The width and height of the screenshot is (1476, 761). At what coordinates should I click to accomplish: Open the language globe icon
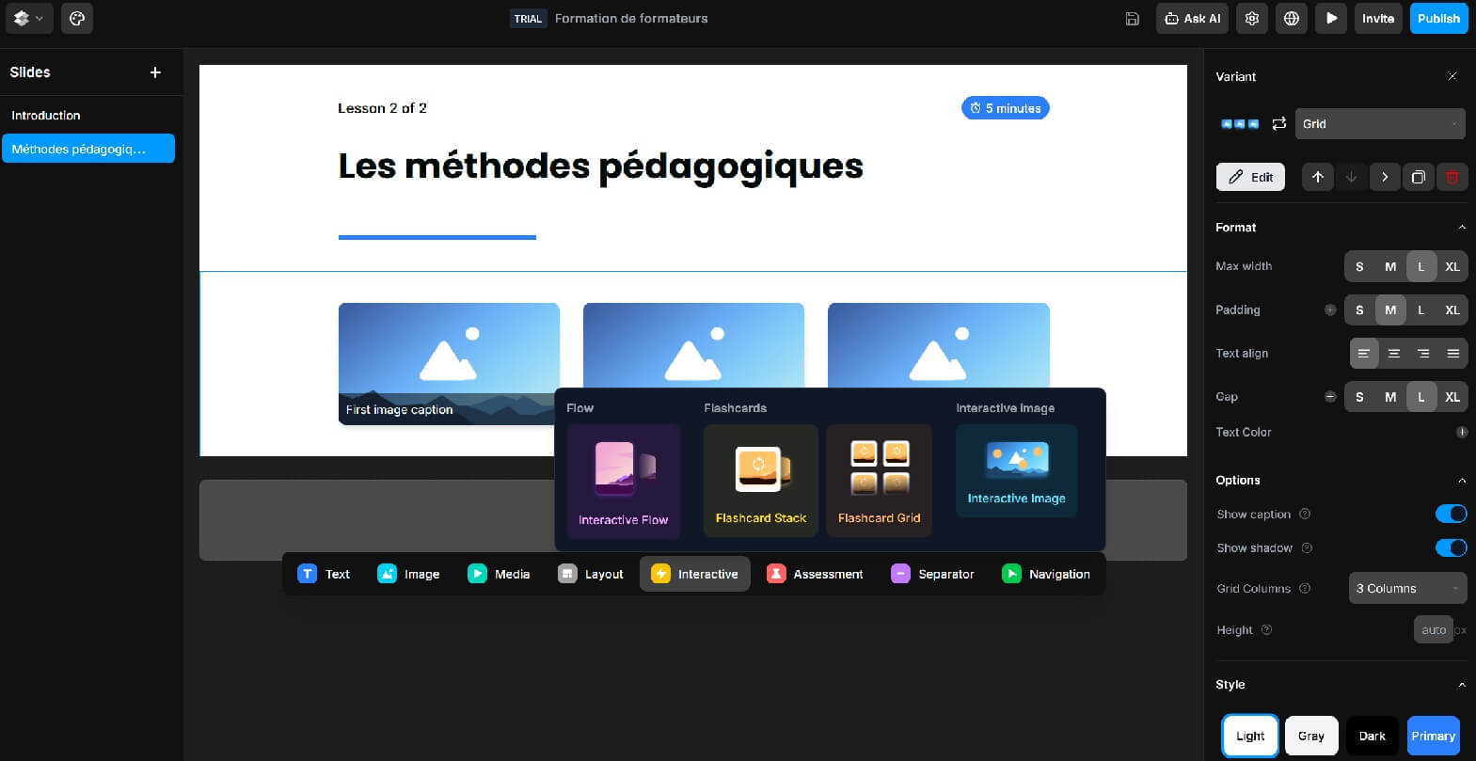click(x=1292, y=18)
